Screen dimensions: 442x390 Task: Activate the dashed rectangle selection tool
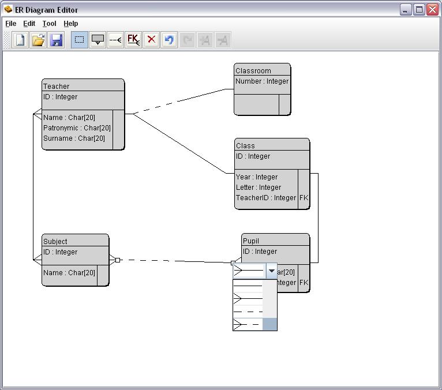point(80,40)
